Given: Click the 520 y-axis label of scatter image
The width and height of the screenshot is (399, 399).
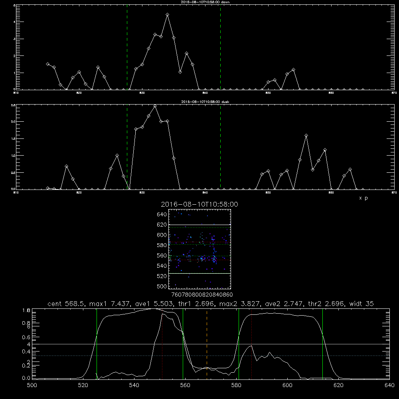Looking at the screenshot, I should pos(162,276).
